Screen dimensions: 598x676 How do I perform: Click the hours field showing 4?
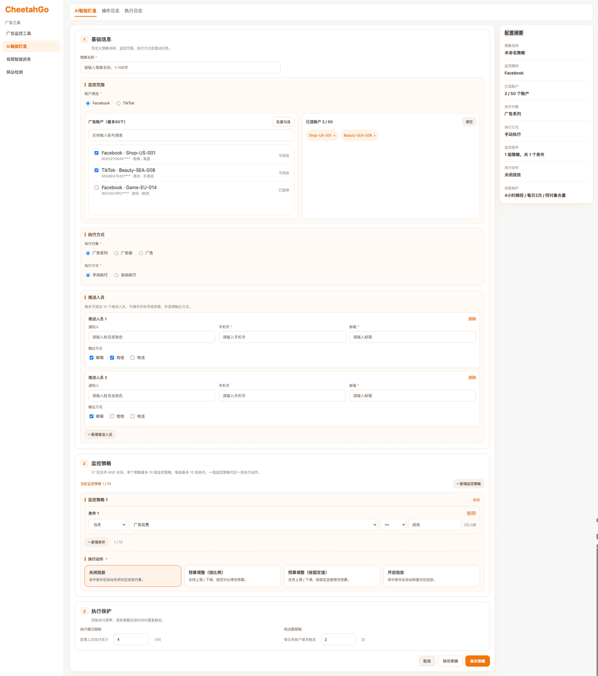pyautogui.click(x=131, y=640)
